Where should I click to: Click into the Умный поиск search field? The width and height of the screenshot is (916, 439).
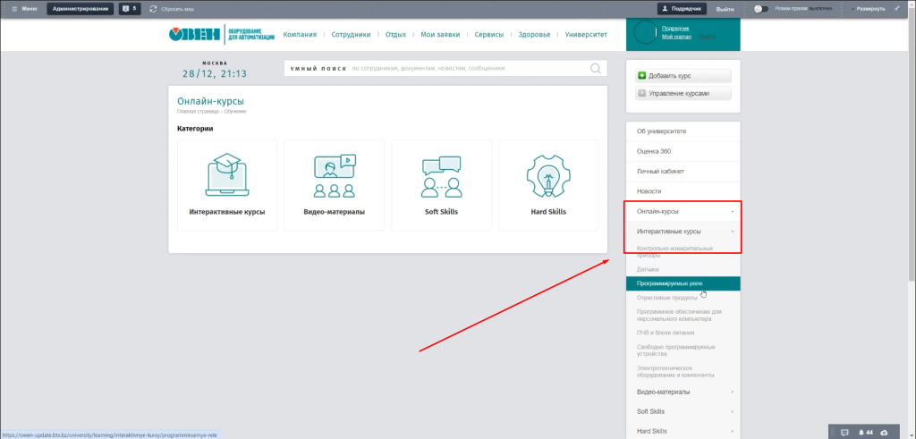point(465,68)
